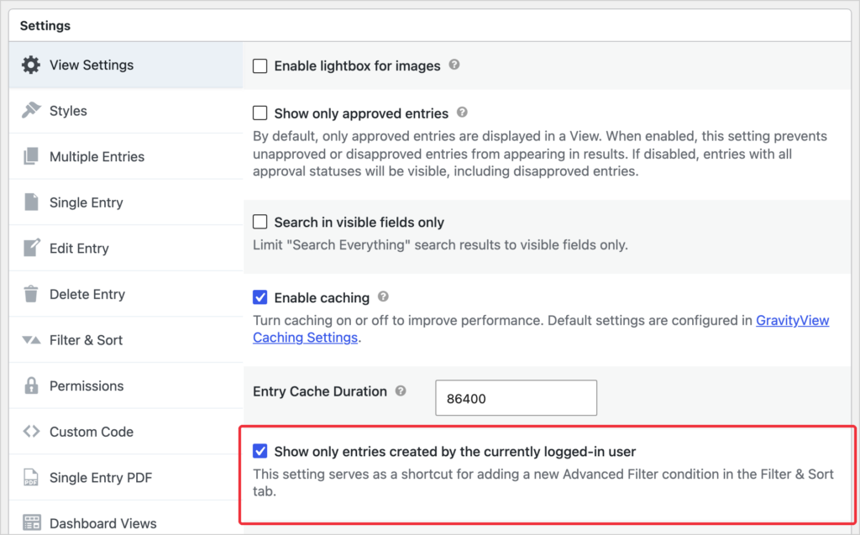Open help tooltip for Enable caching
The image size is (860, 535).
coord(383,296)
